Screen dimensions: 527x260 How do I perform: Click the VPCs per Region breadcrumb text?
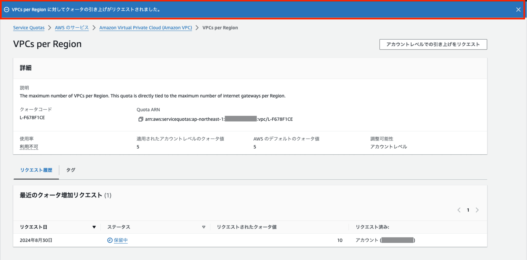click(220, 28)
